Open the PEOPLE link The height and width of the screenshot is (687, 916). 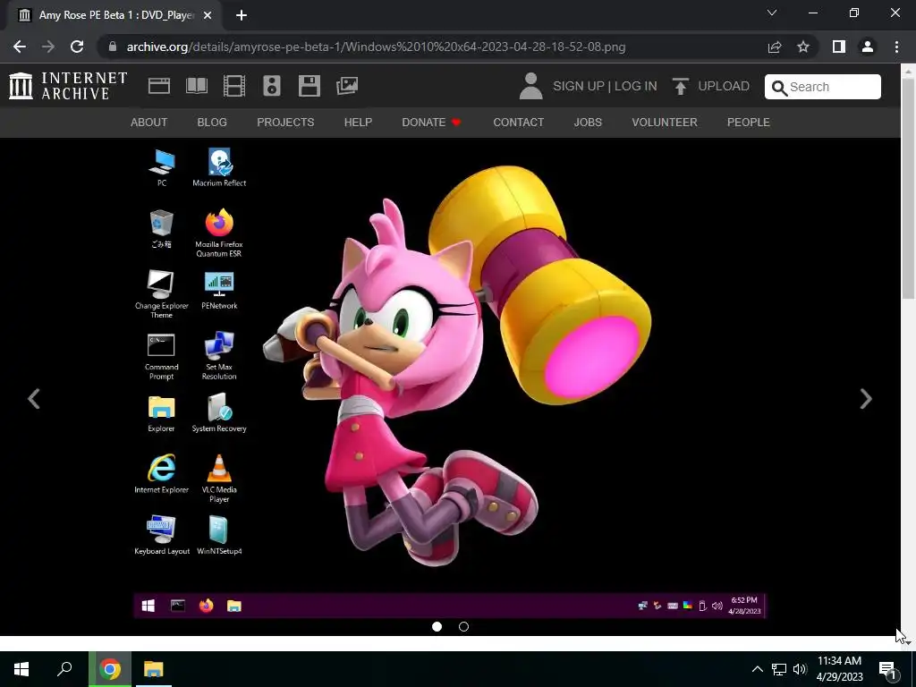click(x=749, y=122)
